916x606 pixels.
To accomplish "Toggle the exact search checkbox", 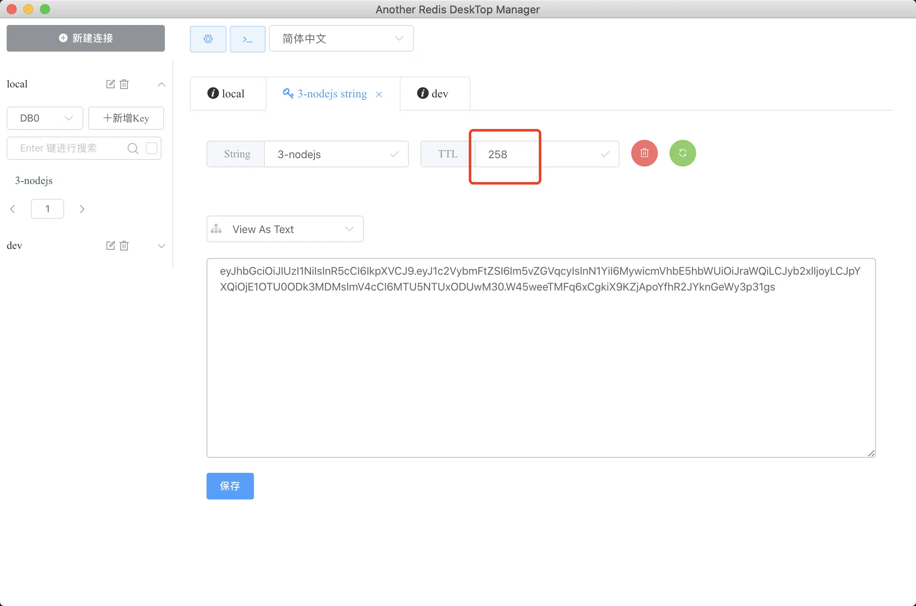I will (152, 148).
